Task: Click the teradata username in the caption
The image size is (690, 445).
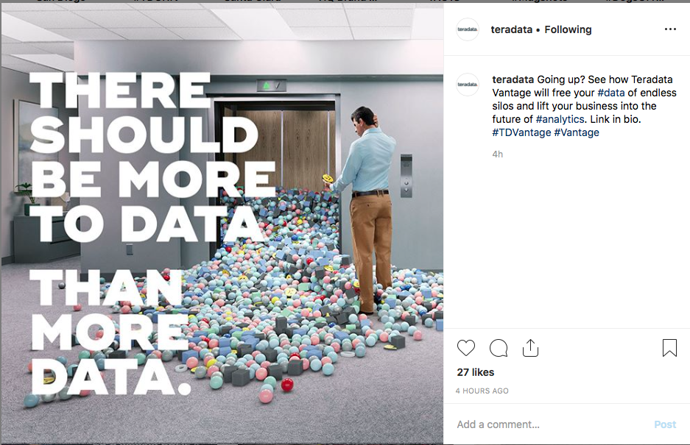Action: (x=513, y=79)
